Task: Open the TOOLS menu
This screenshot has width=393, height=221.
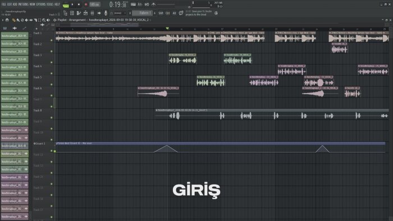Action: click(50, 4)
